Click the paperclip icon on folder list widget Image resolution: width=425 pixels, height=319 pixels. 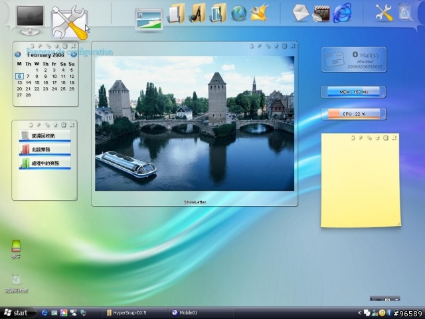47,125
